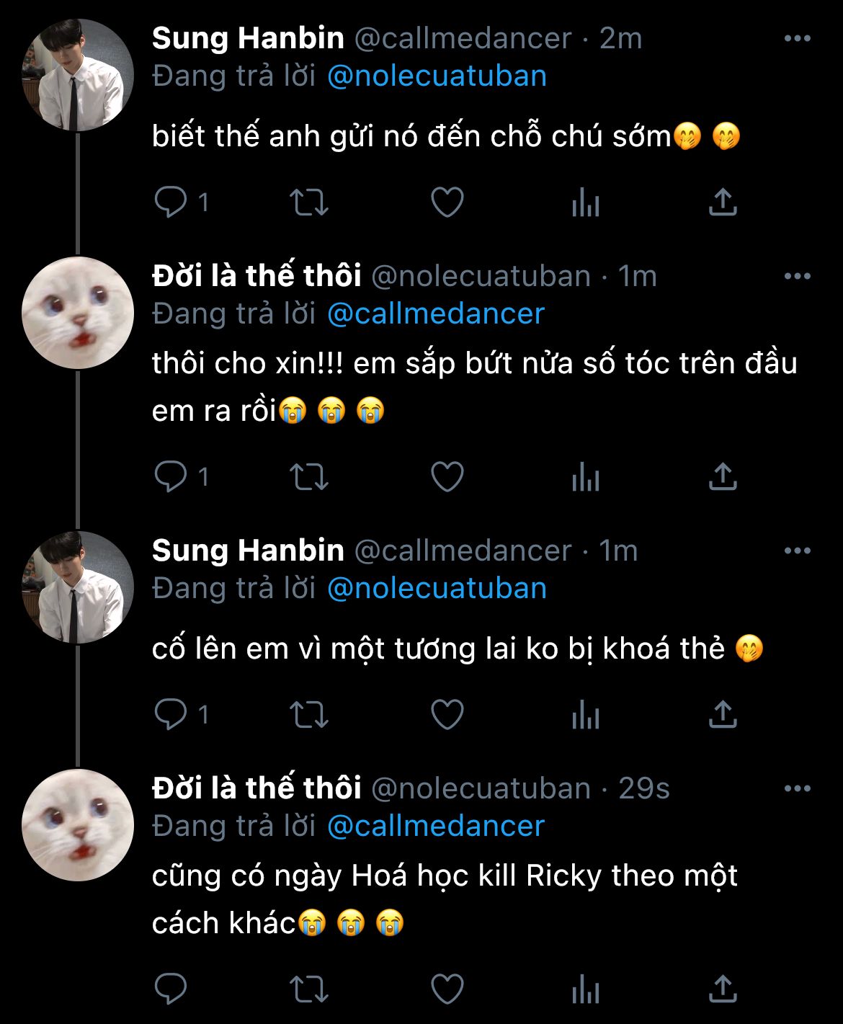Like the 'cố lên em' tweet
This screenshot has width=843, height=1024.
(x=447, y=714)
